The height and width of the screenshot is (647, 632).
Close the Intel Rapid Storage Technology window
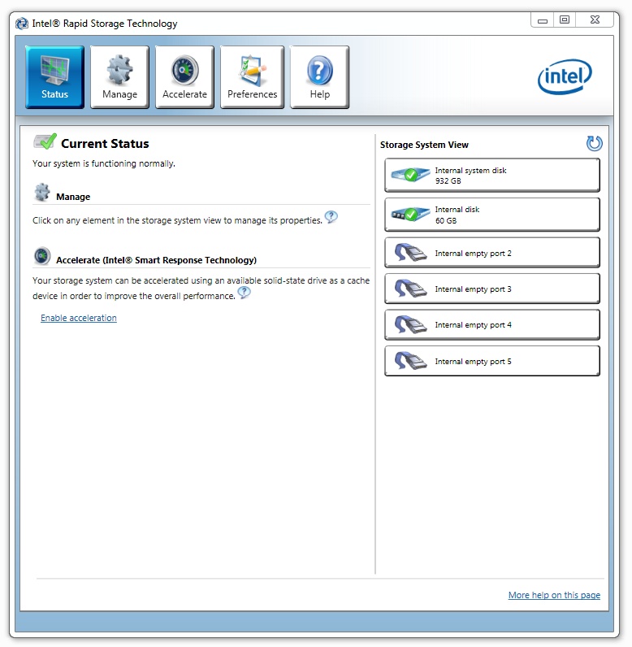tap(595, 20)
